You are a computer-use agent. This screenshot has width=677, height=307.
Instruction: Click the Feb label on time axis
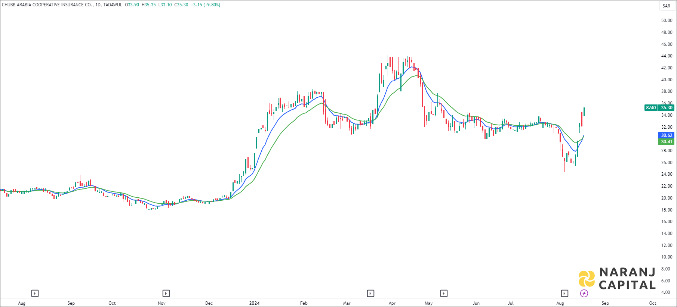click(304, 303)
